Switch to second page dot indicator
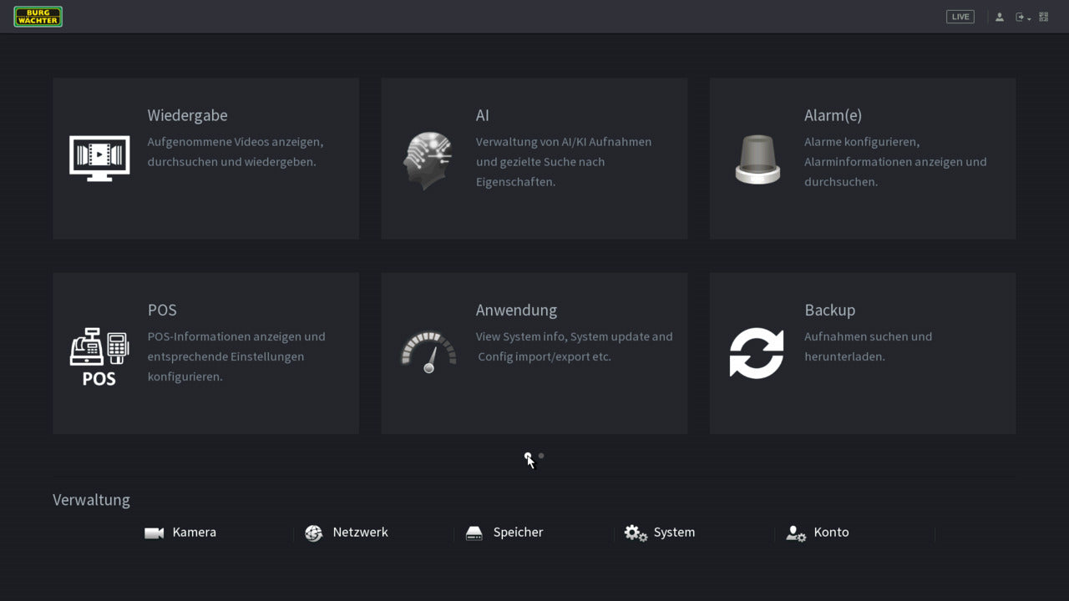This screenshot has width=1069, height=601. (x=541, y=456)
